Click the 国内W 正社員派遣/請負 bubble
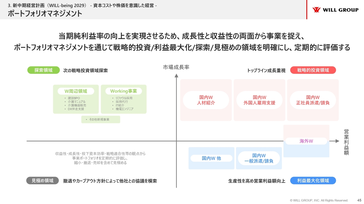This screenshot has height=204, width=364. (x=313, y=100)
